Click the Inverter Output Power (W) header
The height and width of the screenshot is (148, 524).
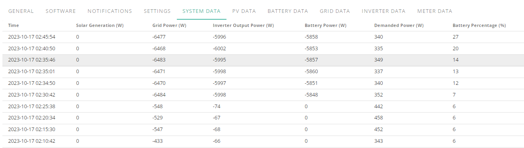(243, 25)
